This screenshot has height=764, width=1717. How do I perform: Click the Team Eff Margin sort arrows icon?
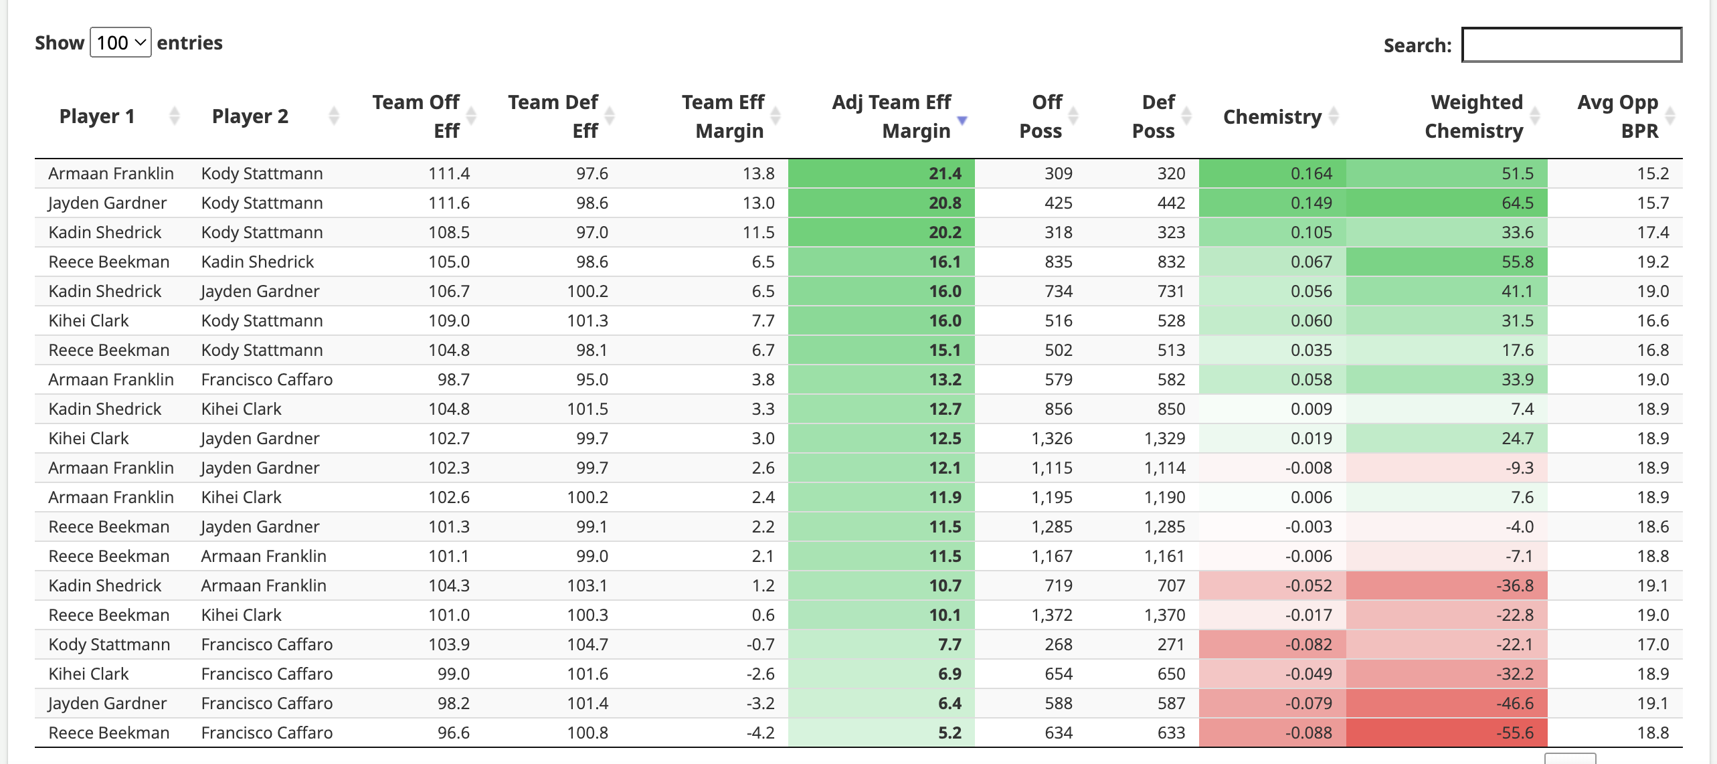(x=776, y=116)
